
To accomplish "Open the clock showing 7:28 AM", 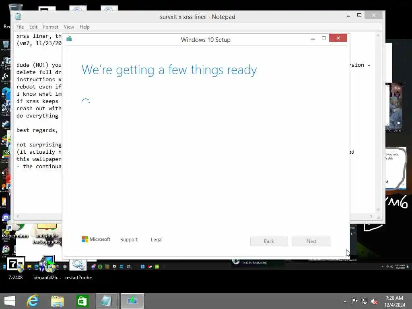I will click(394, 301).
